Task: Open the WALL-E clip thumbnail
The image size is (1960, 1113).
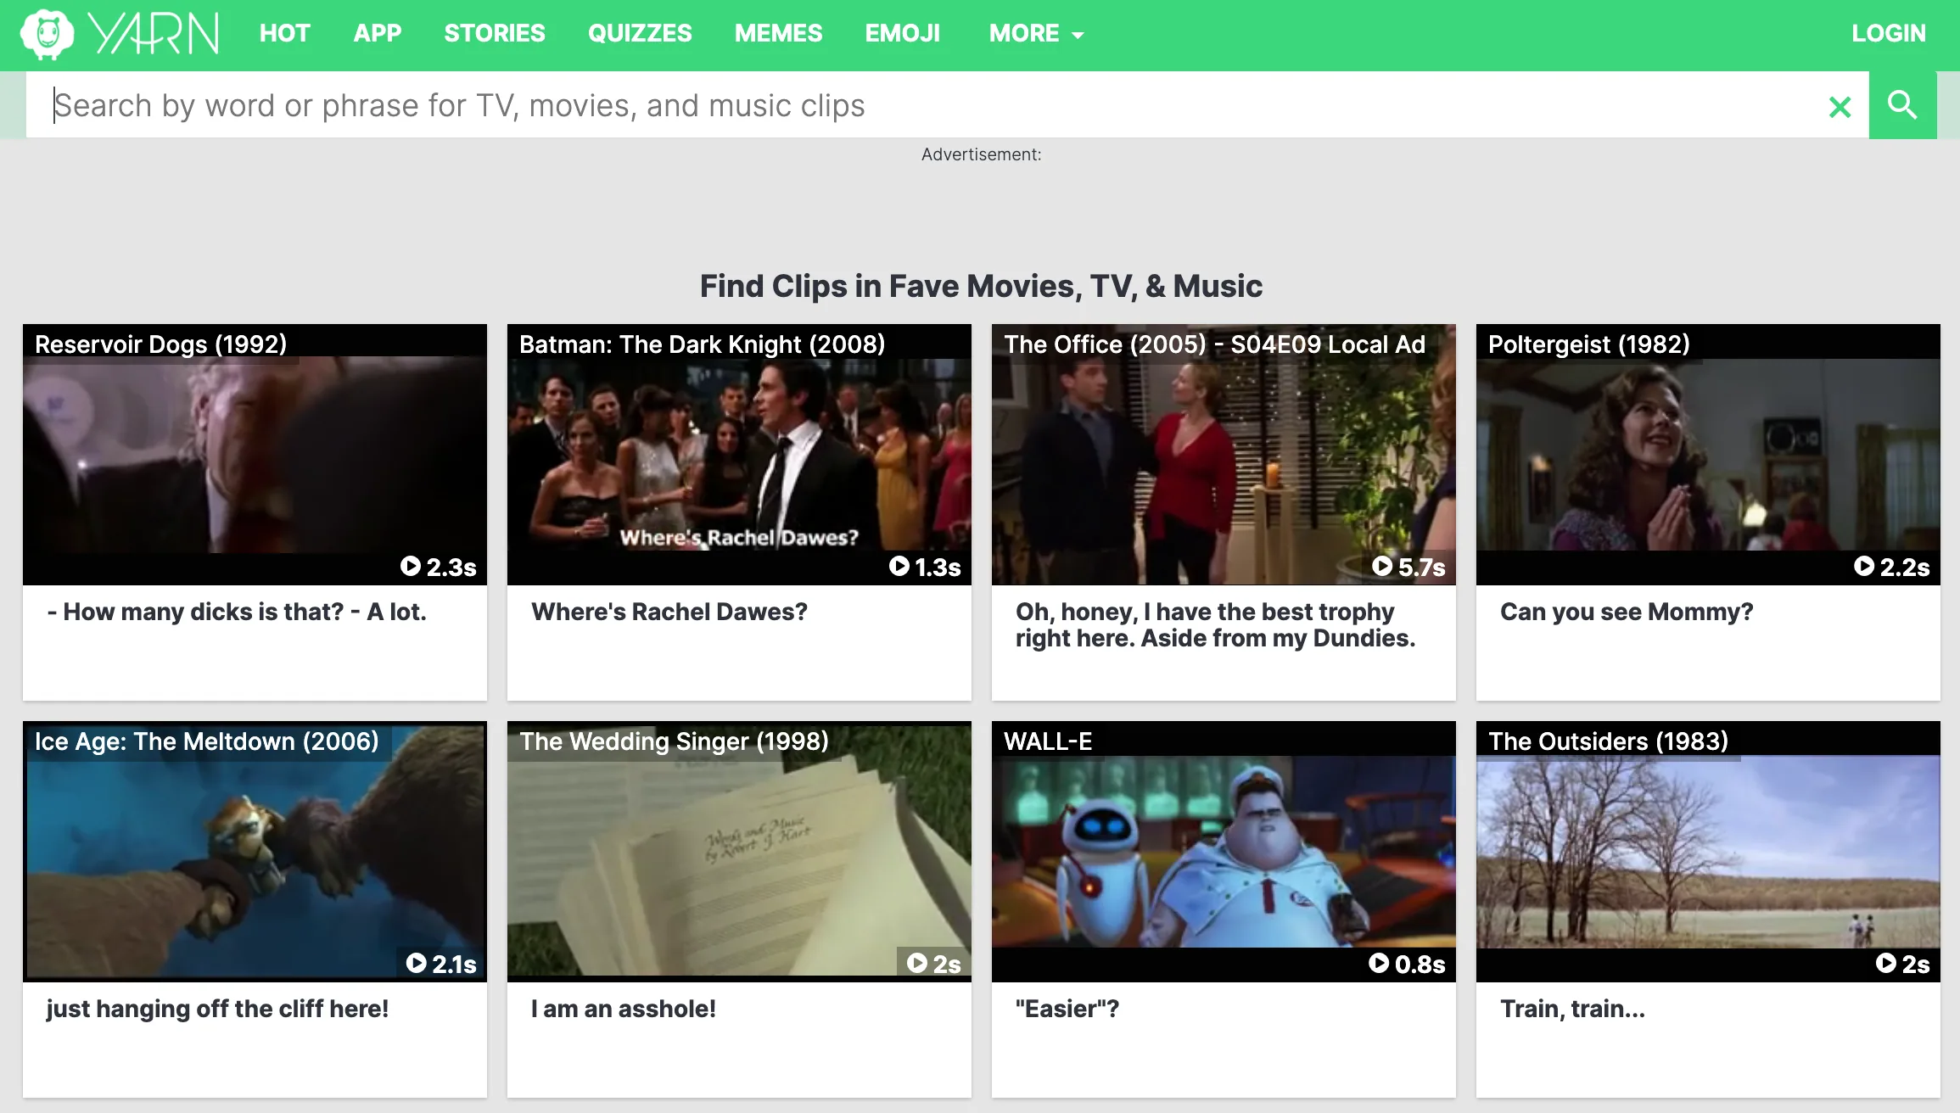Action: 1224,852
